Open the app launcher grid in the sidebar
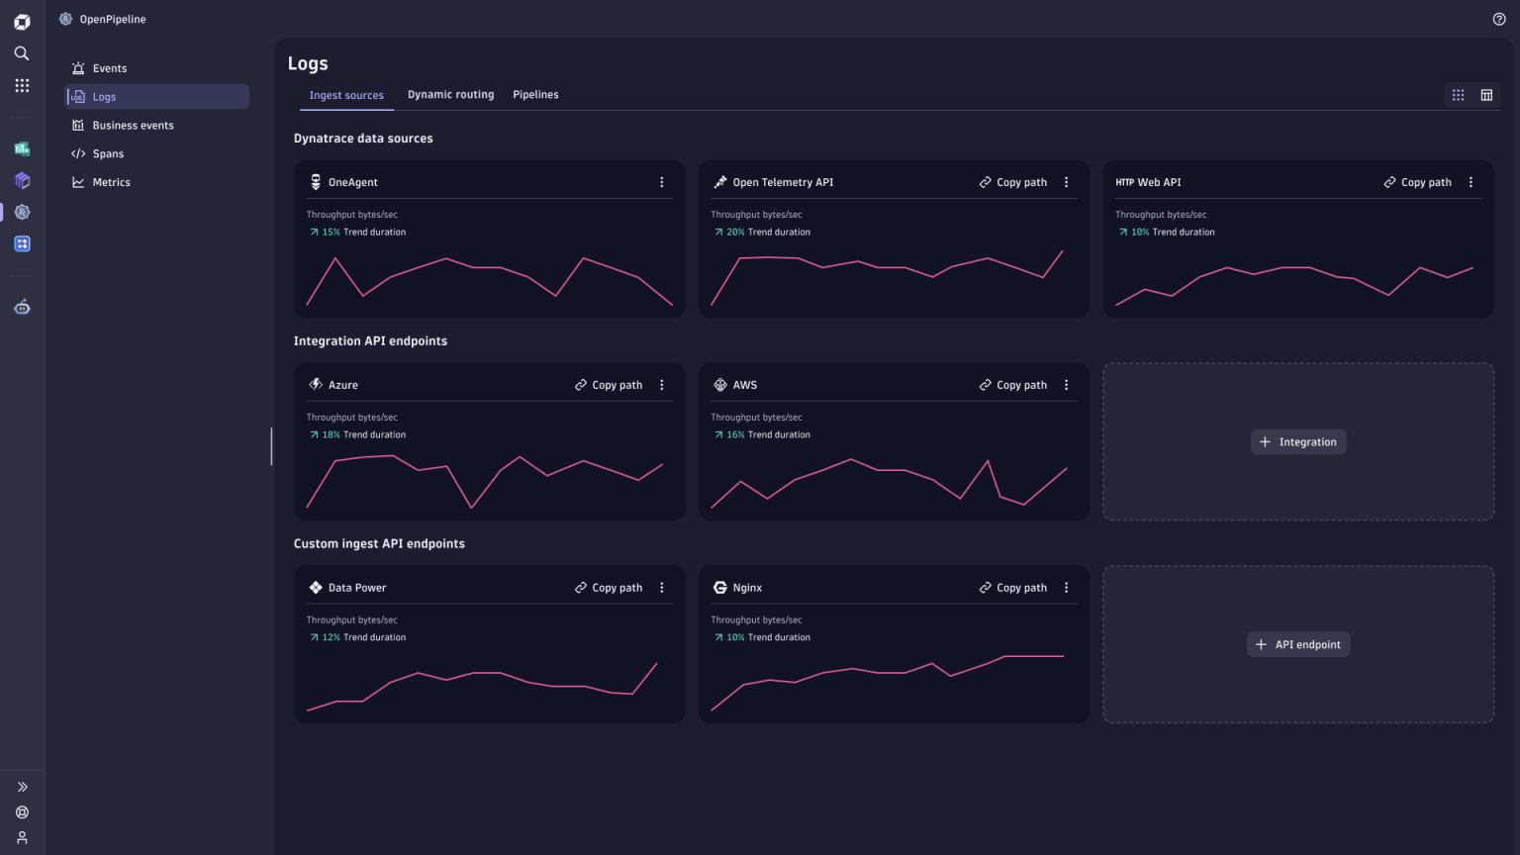Screen dimensions: 1520x855 (22, 85)
